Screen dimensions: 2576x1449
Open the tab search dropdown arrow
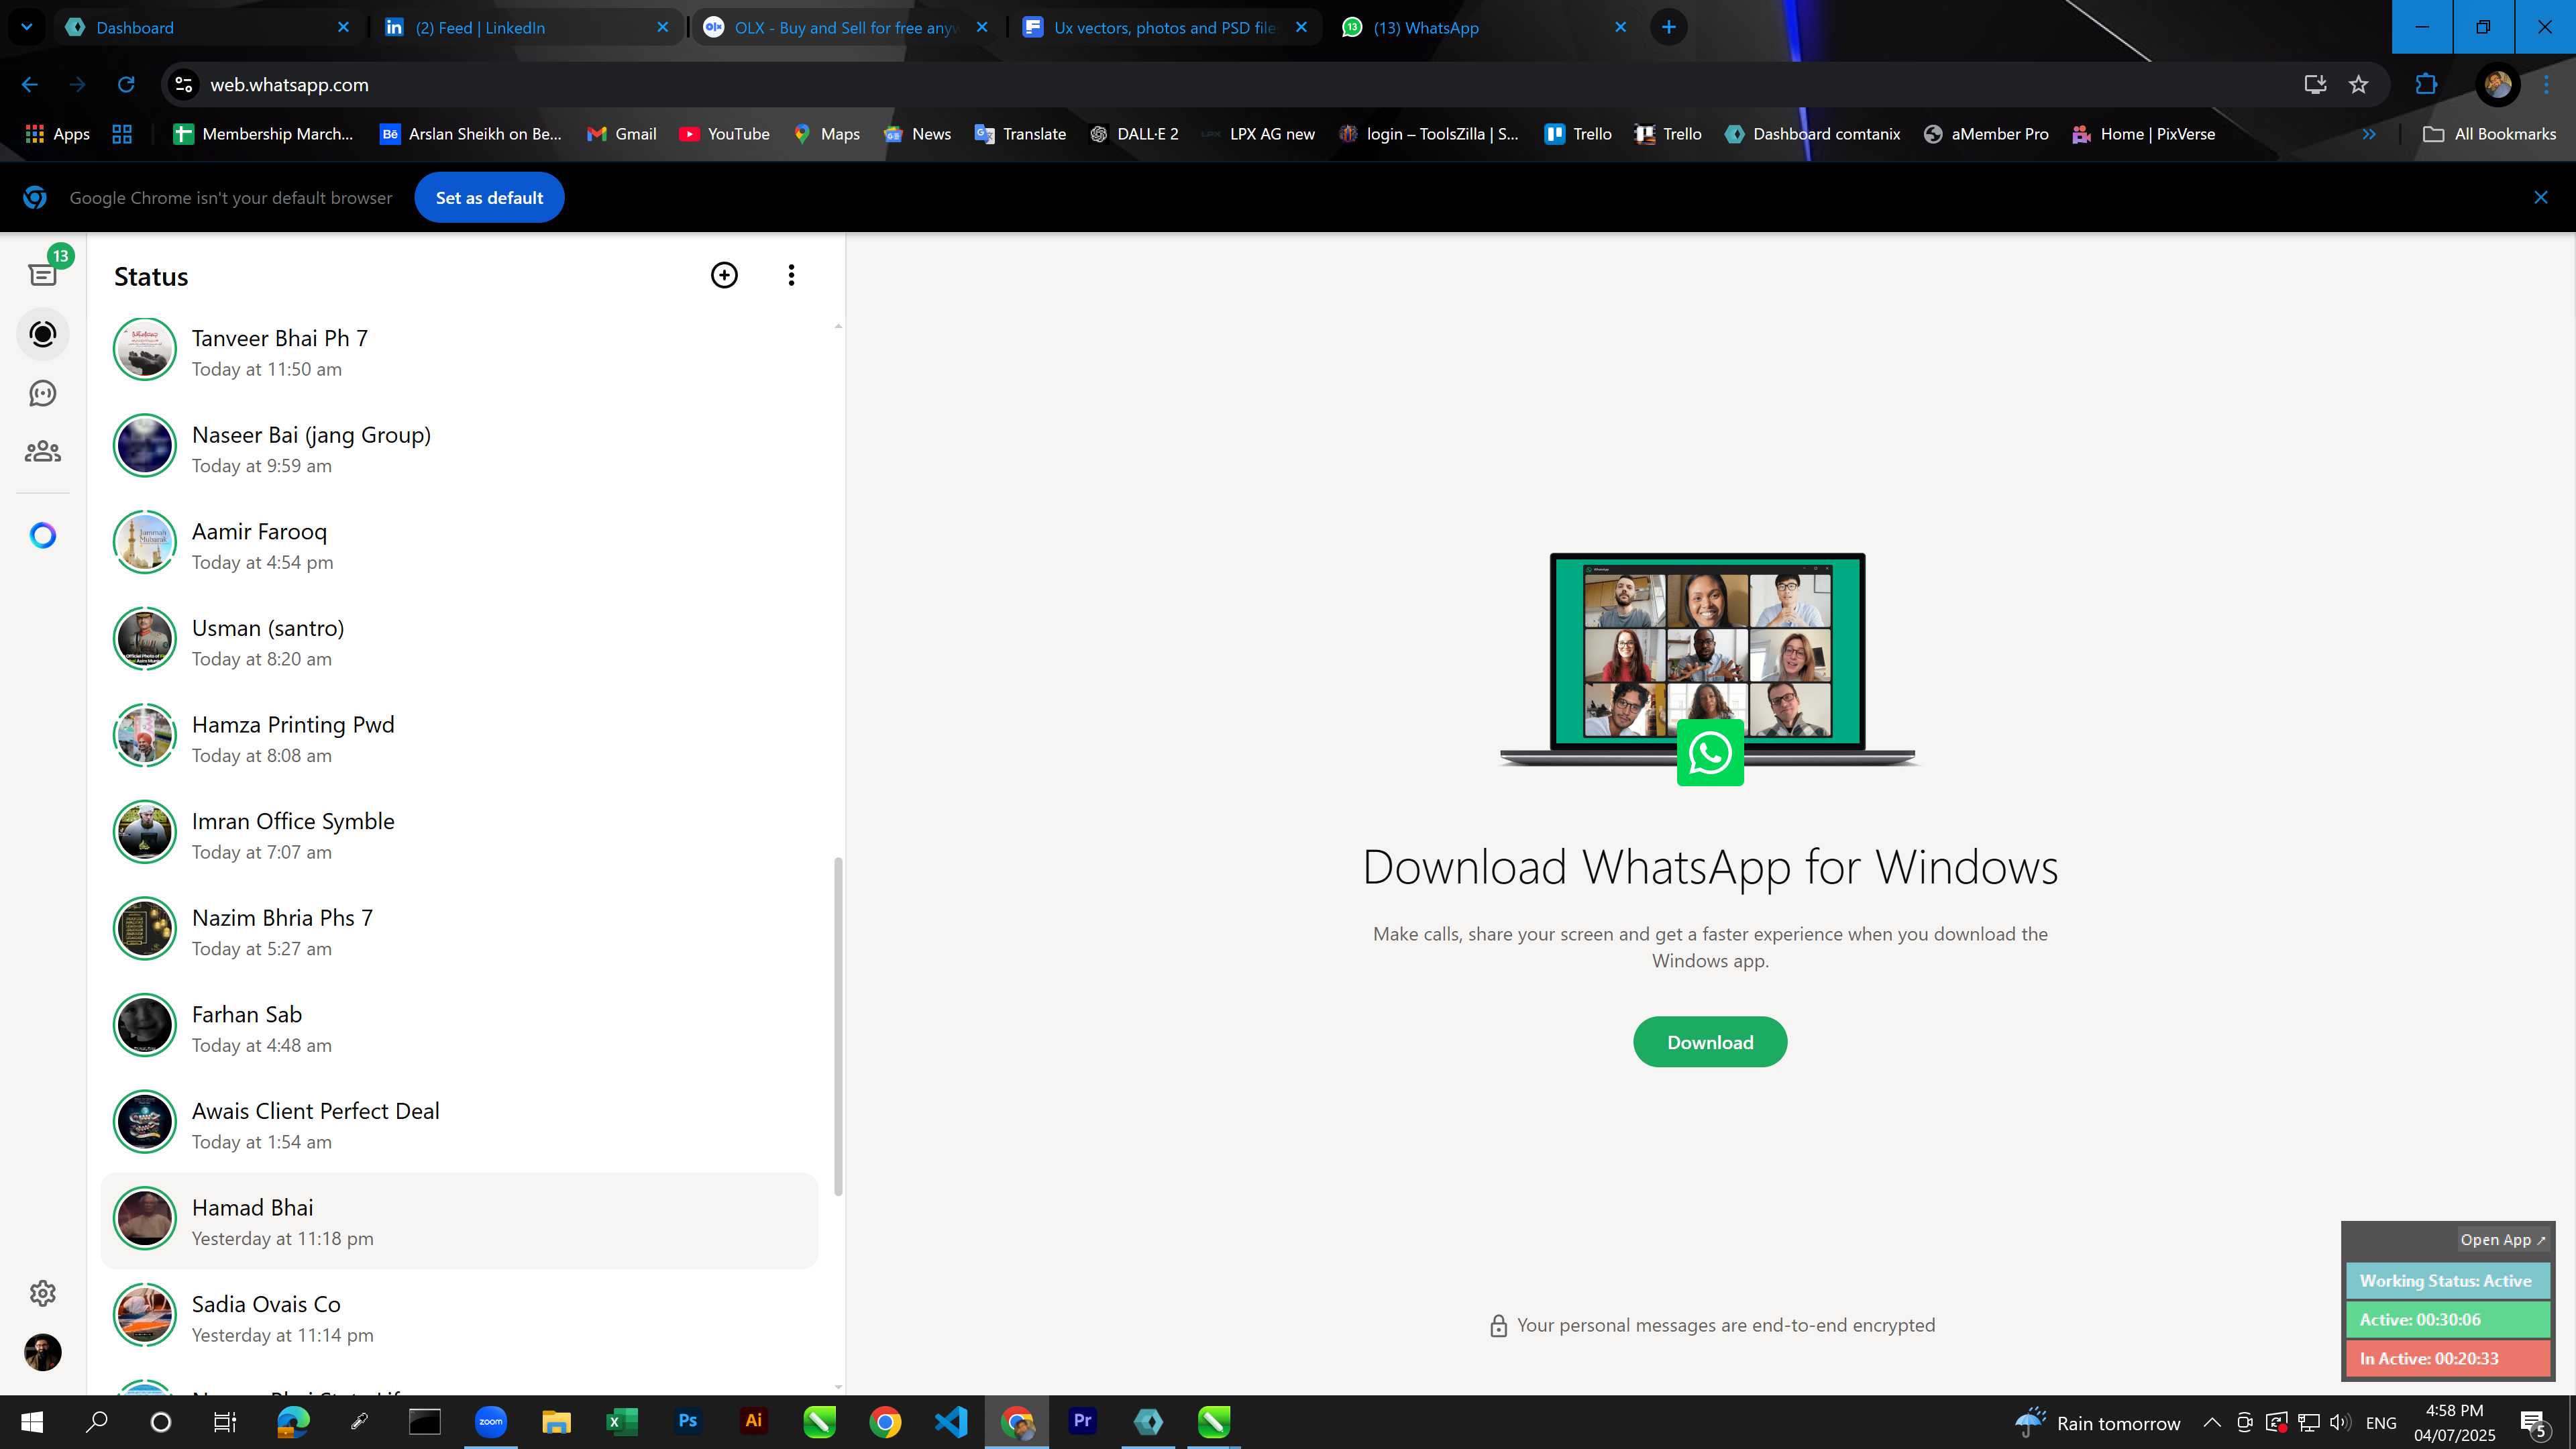pyautogui.click(x=27, y=27)
